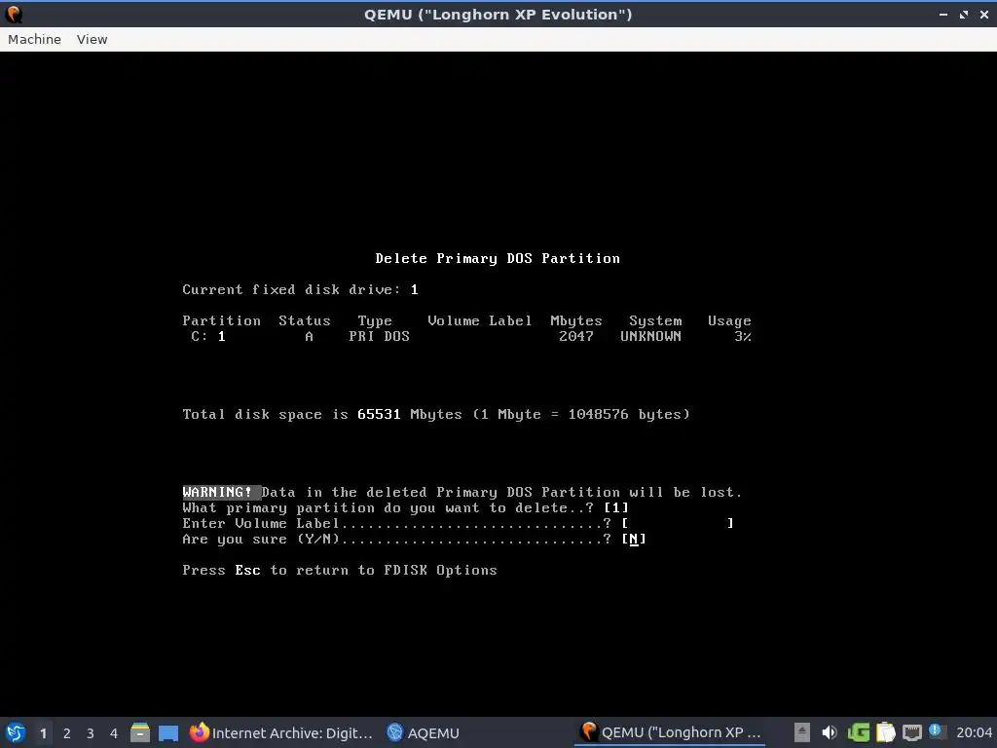Click the "Volume Label" column header
The width and height of the screenshot is (997, 748).
coord(479,320)
